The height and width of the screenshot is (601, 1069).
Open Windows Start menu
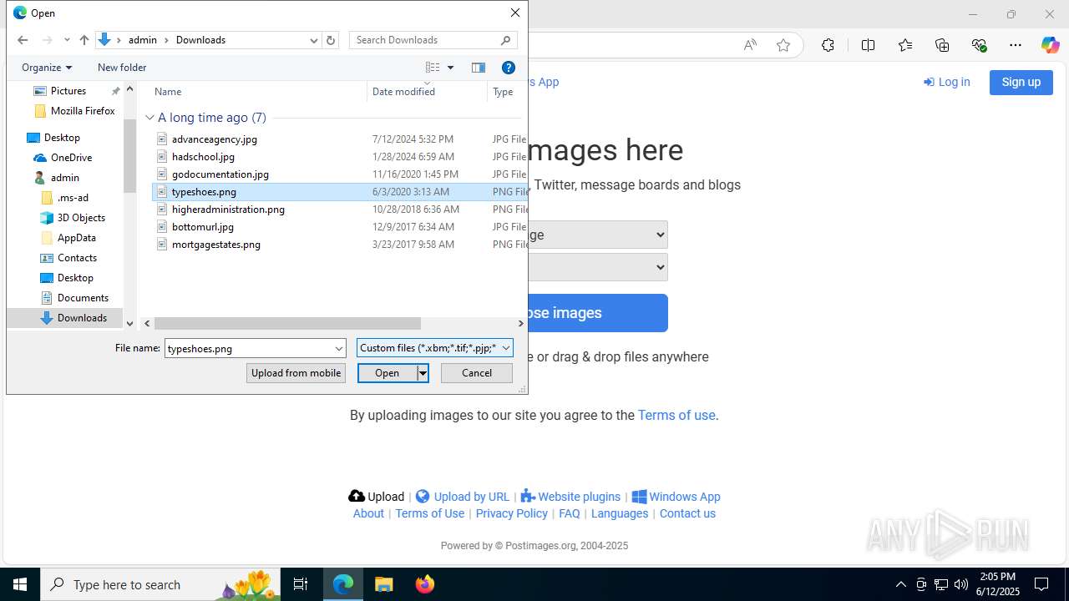[20, 584]
